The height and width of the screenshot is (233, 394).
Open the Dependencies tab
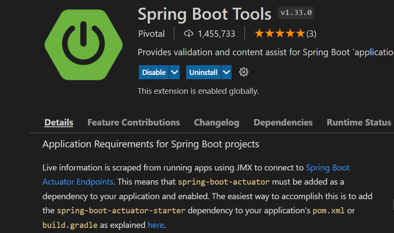283,122
